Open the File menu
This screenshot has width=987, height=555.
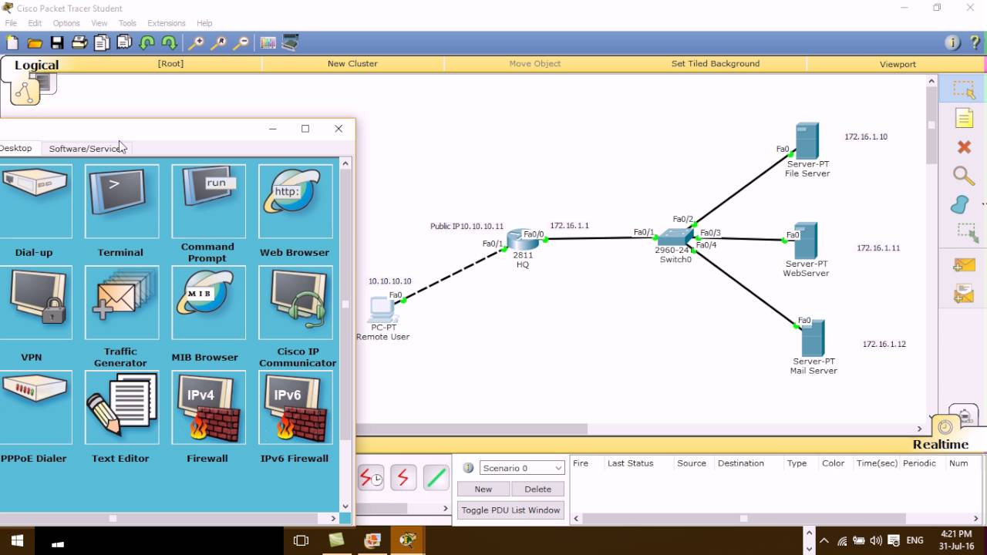[11, 23]
